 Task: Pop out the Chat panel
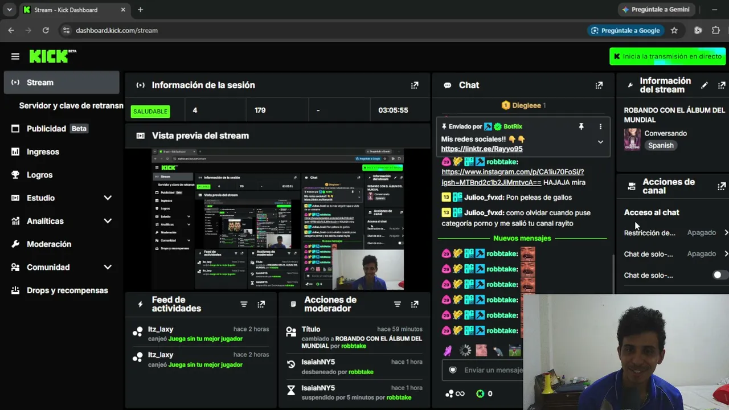pyautogui.click(x=599, y=85)
